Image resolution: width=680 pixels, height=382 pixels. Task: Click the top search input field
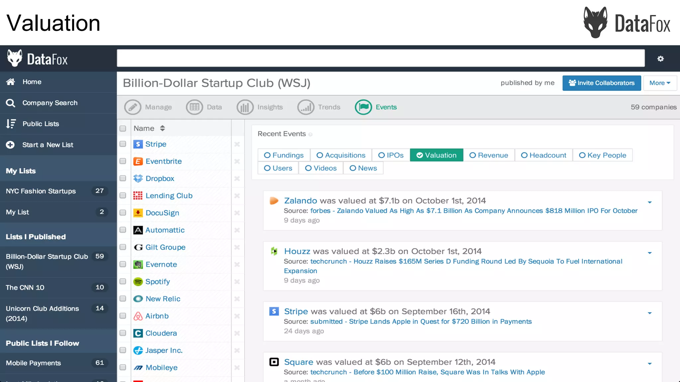click(381, 58)
